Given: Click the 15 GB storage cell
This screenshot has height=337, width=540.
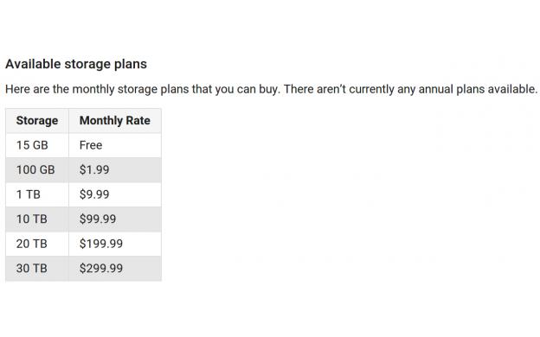Looking at the screenshot, I should tap(37, 145).
